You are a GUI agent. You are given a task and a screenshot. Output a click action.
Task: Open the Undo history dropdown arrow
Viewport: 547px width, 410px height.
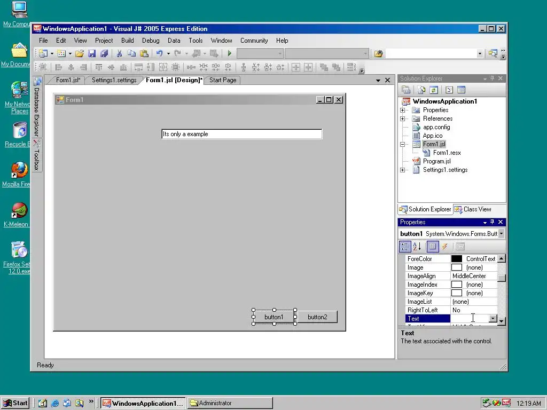168,53
